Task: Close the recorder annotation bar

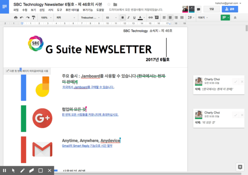Action: (x=50, y=170)
